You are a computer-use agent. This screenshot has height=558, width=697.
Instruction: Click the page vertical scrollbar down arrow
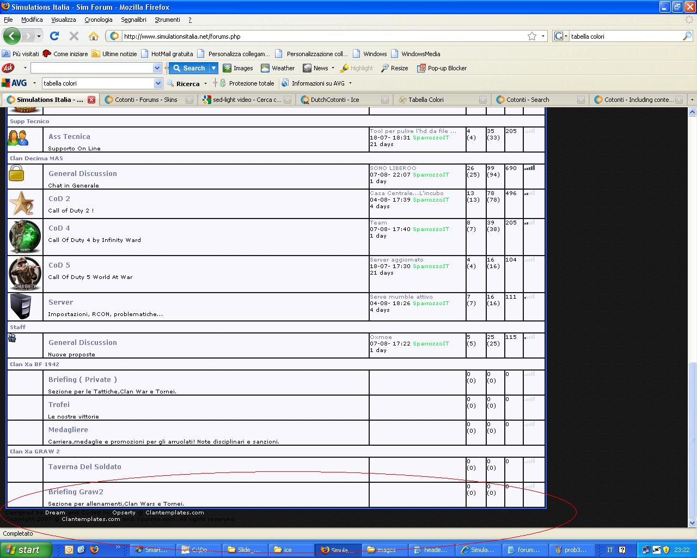pyautogui.click(x=692, y=523)
